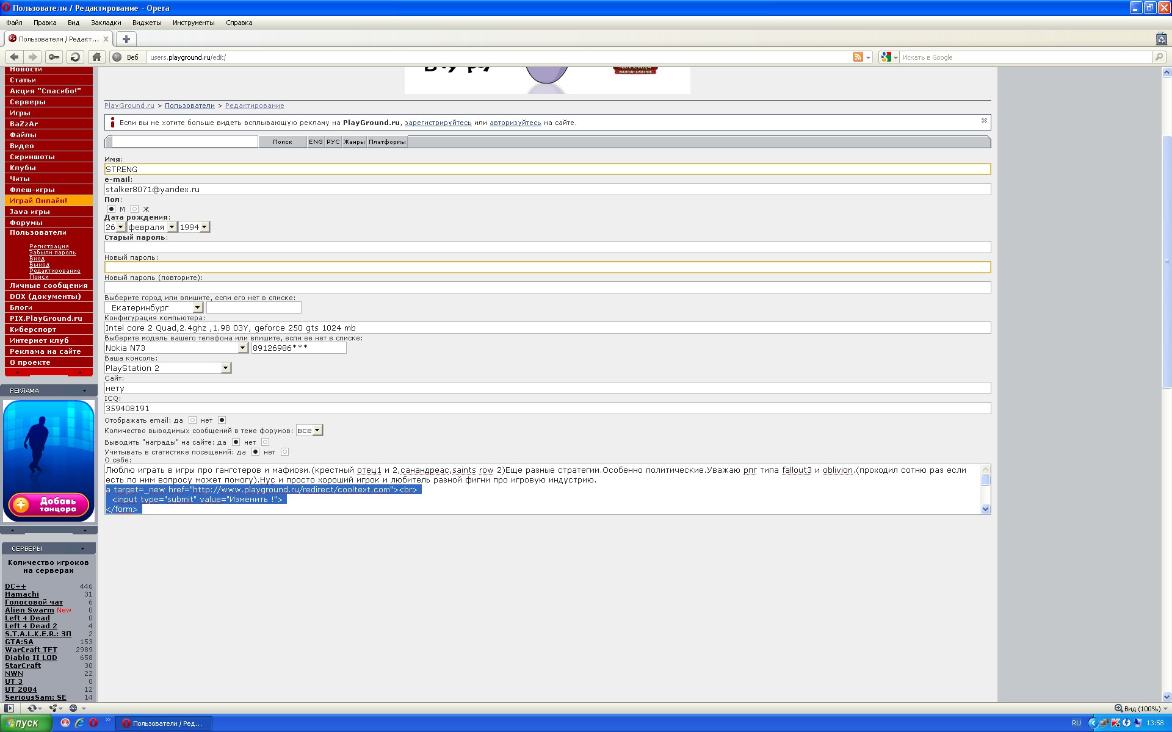
Task: Click the closed tabs trash icon
Action: pyautogui.click(x=1161, y=39)
